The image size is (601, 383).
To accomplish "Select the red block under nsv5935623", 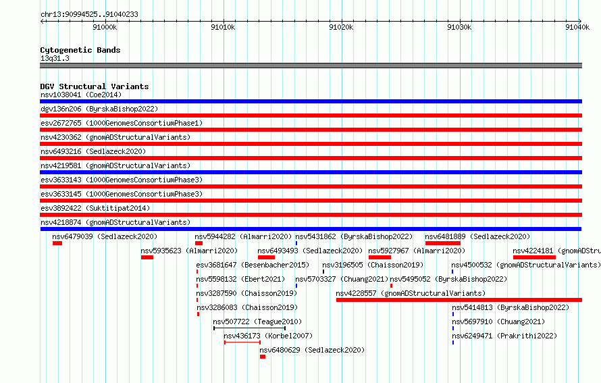I will [147, 257].
